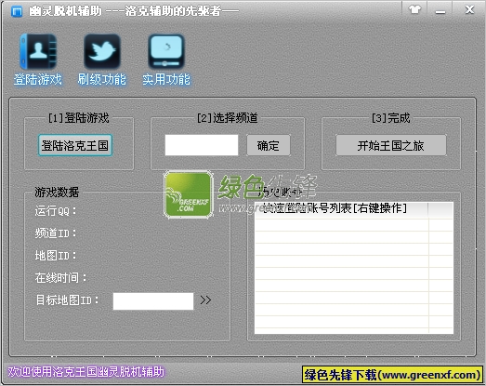The height and width of the screenshot is (386, 486).
Task: Click the 地图ID label
Action: (x=56, y=256)
